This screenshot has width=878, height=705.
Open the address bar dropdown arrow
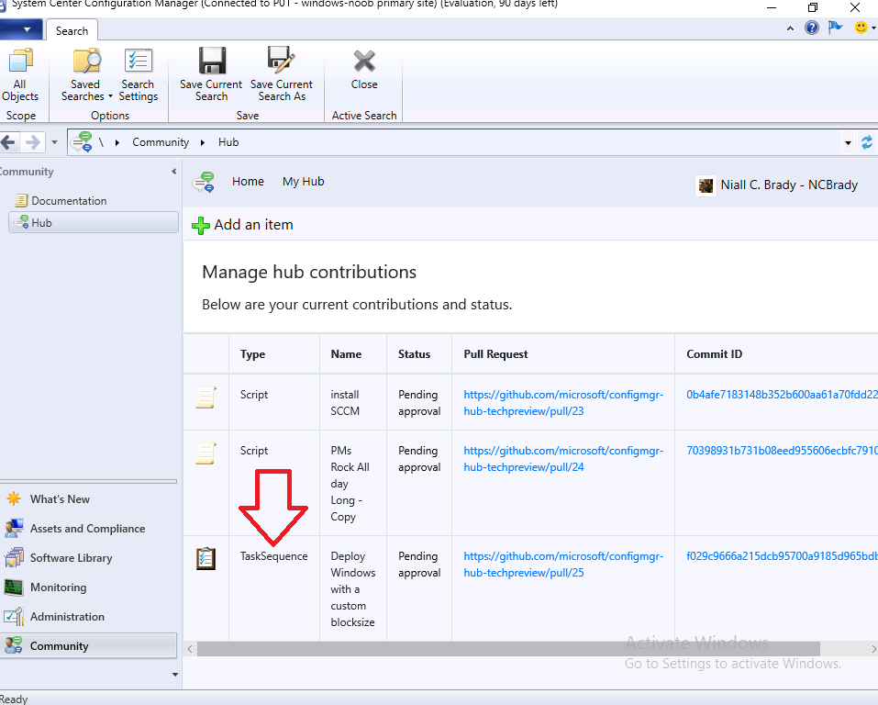pos(848,143)
